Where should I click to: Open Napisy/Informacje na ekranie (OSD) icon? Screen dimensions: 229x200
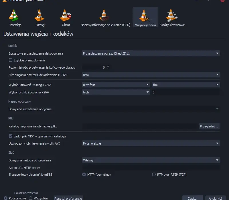104,15
